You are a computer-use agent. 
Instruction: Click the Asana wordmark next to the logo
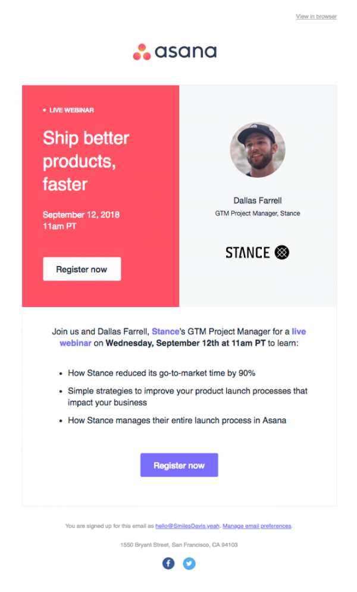point(185,51)
